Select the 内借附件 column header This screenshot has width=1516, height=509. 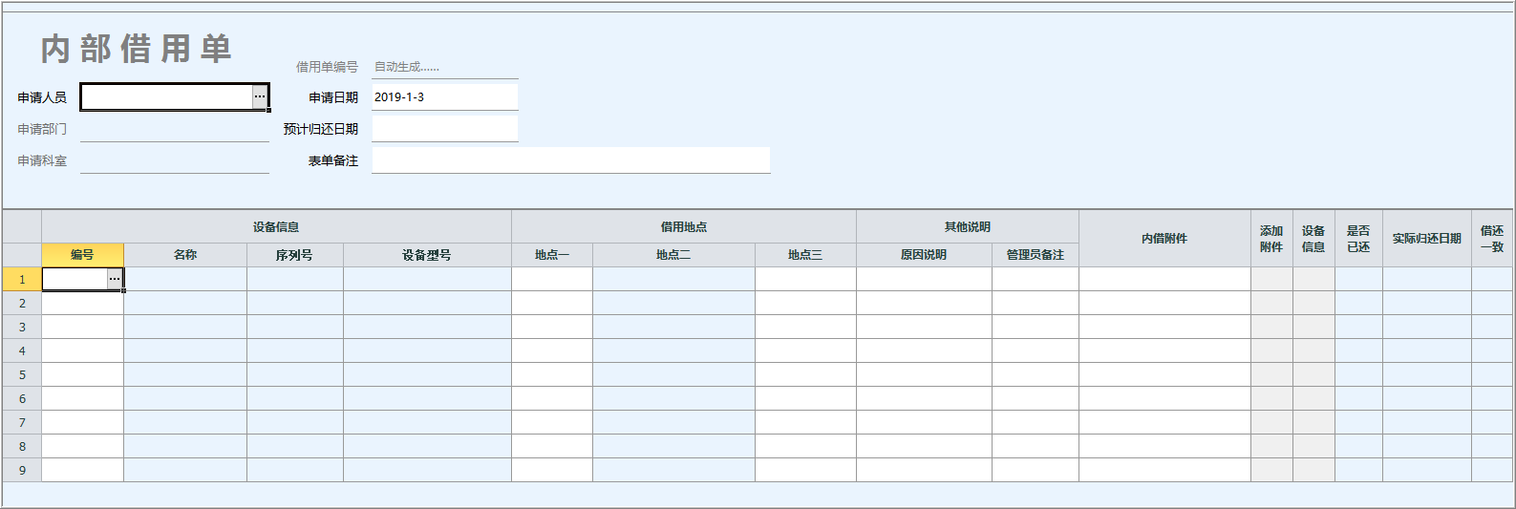point(1164,239)
